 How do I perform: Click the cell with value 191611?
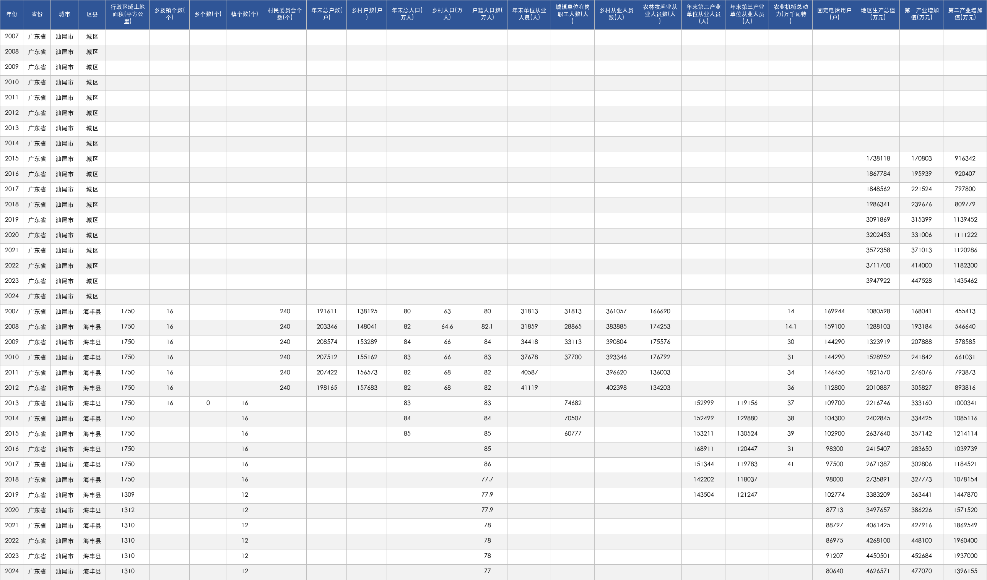[x=327, y=311]
